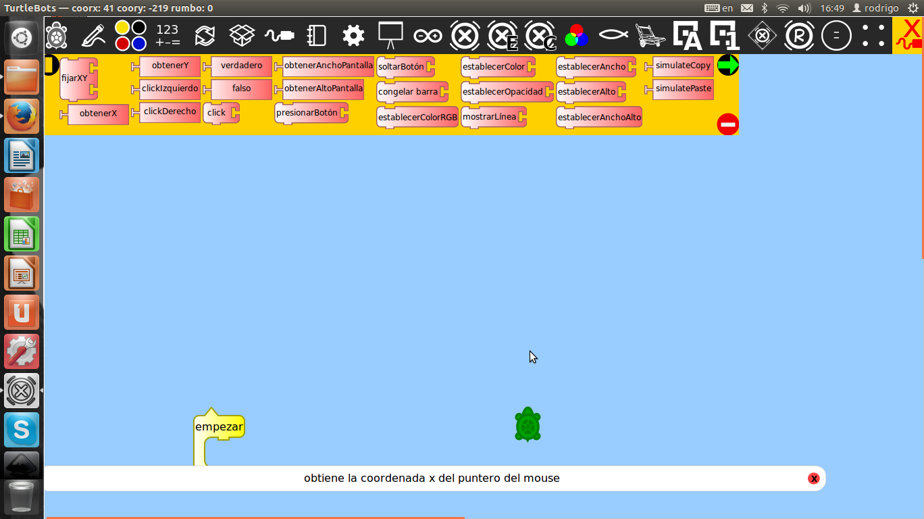This screenshot has width=924, height=519.
Task: Pick the obtenerX block
Action: (x=95, y=114)
